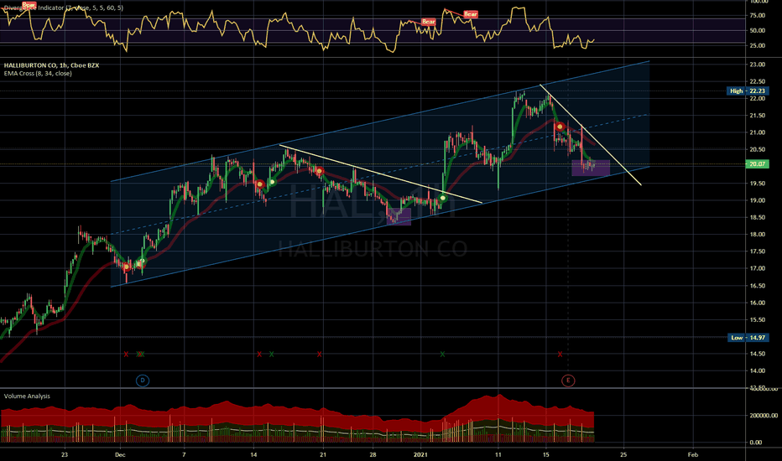Click the 17.50 price axis label
Screen dimensions: 782x461
point(758,251)
